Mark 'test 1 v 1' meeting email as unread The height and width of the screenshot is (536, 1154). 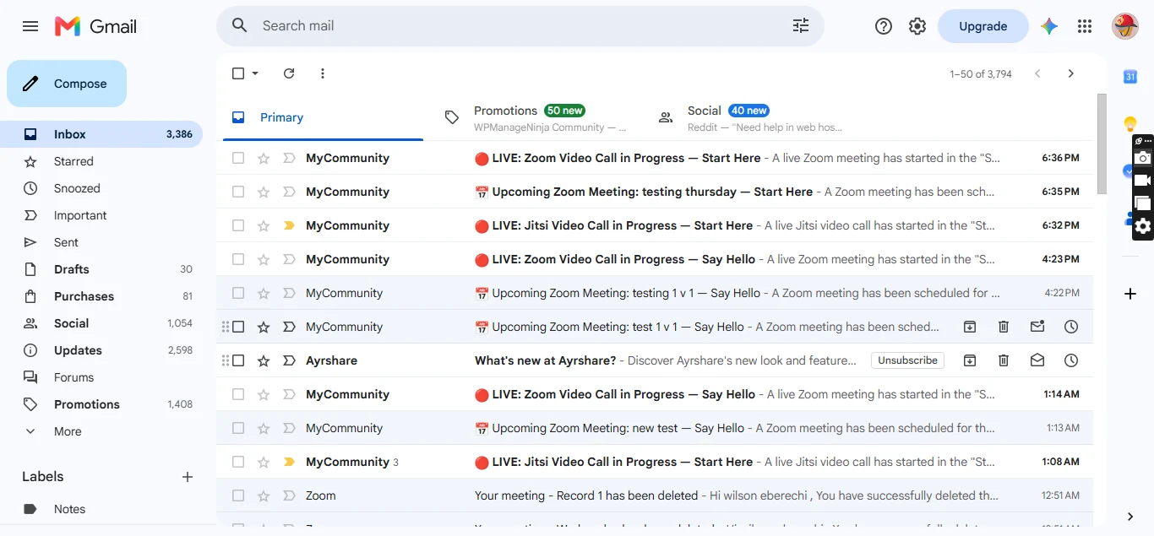pyautogui.click(x=1037, y=327)
